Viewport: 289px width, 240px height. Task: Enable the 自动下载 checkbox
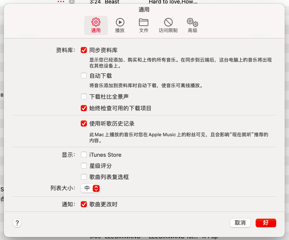click(84, 76)
